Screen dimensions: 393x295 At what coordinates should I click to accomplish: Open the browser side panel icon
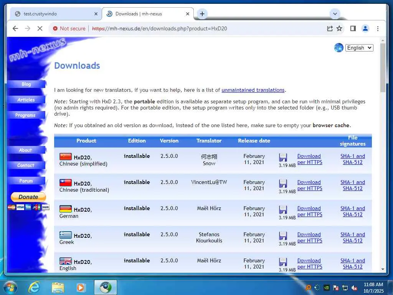coord(353,28)
